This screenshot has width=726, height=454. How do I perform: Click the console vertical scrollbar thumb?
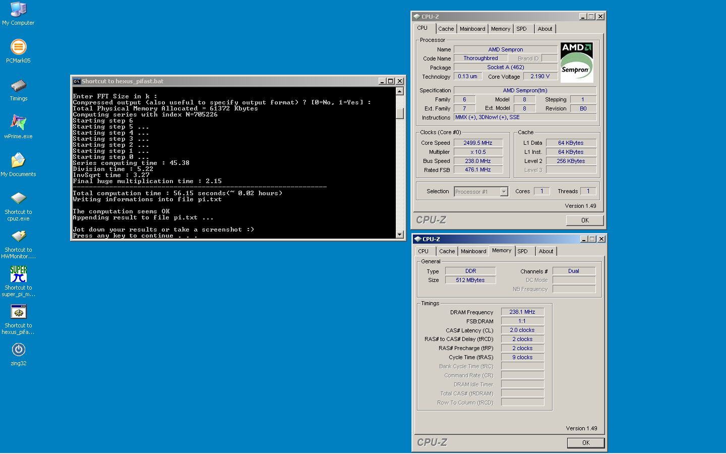pos(400,114)
